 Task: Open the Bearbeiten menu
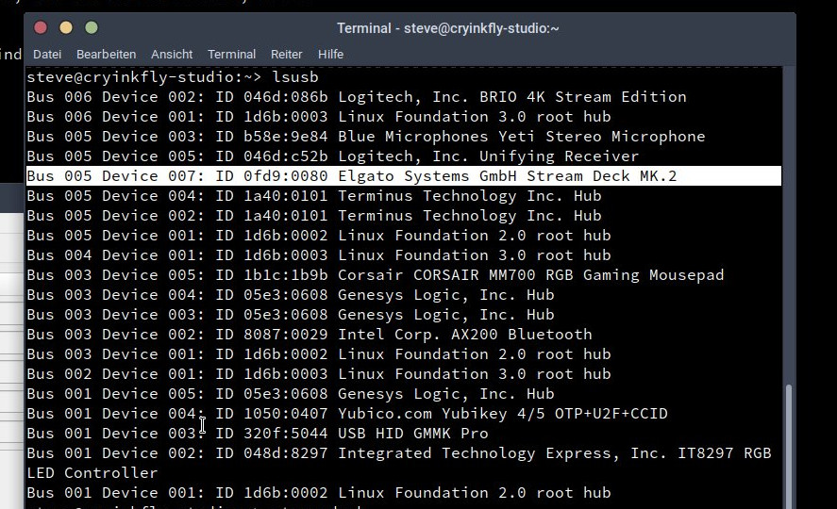(106, 55)
